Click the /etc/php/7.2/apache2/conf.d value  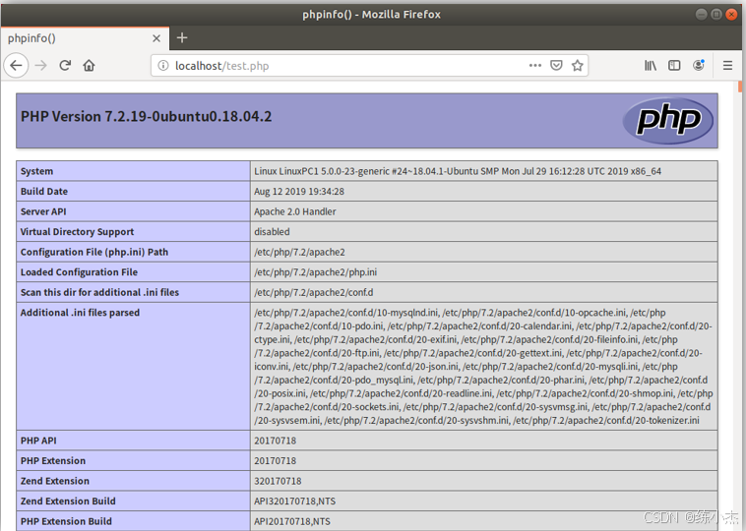click(x=314, y=292)
